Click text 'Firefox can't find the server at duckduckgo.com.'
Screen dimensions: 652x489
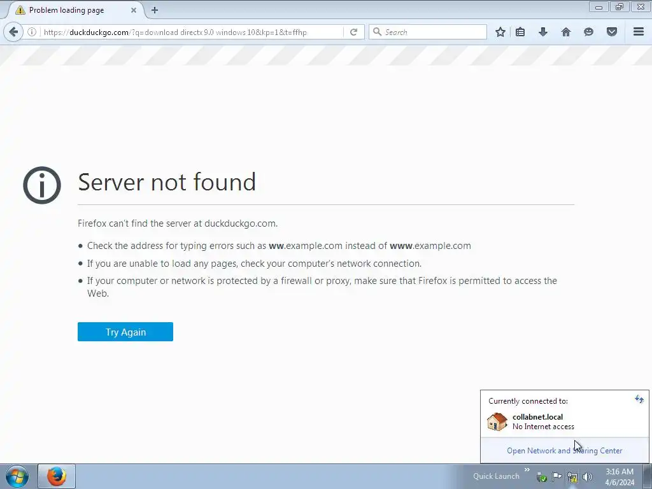point(178,223)
